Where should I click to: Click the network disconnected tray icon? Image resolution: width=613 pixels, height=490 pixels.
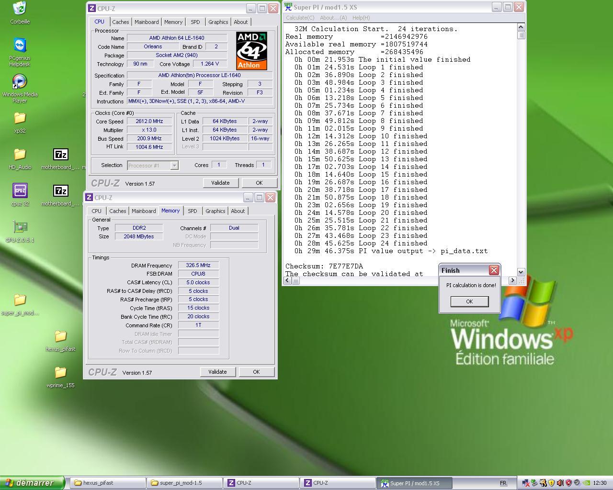[526, 483]
